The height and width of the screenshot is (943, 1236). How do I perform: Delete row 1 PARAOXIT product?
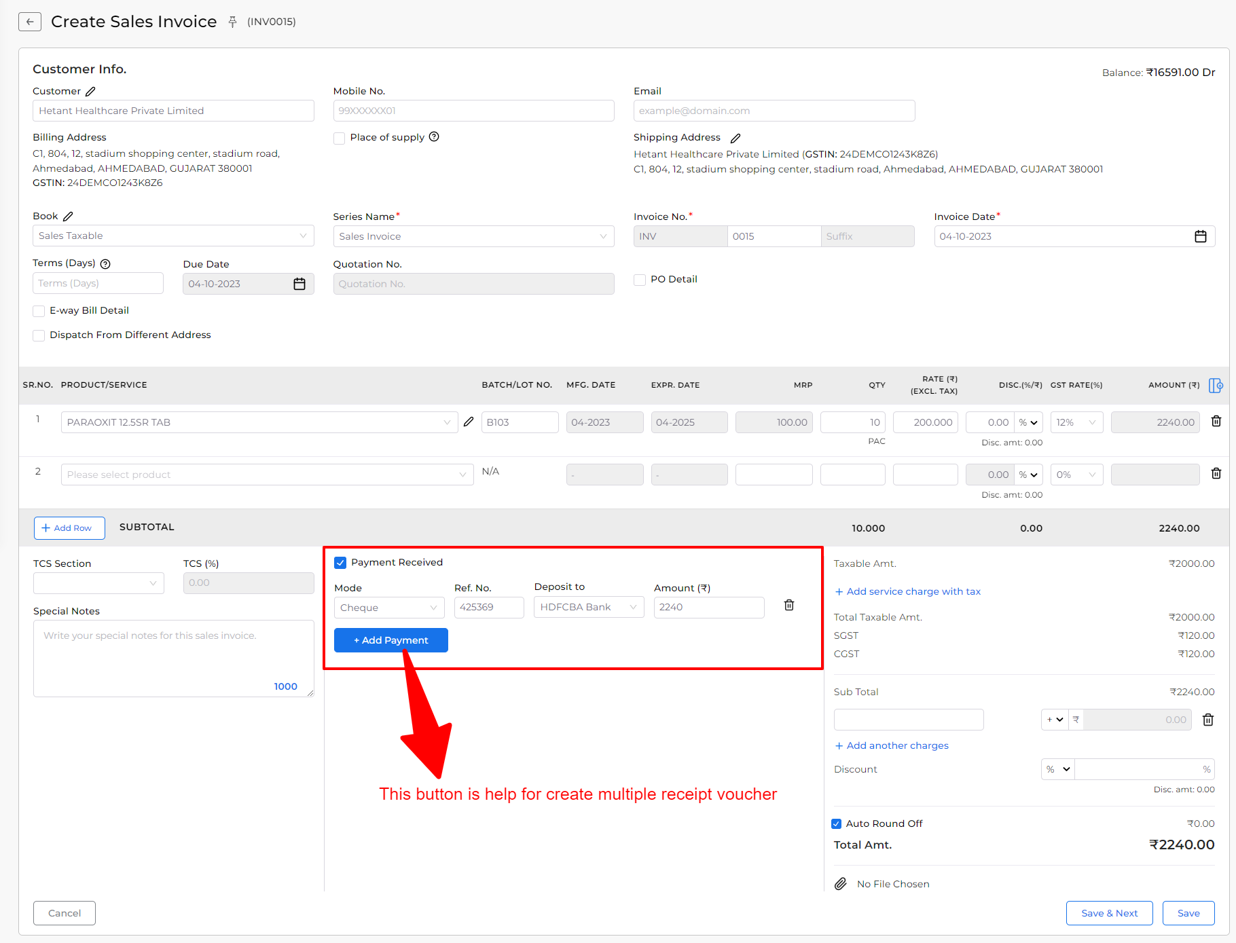pyautogui.click(x=1216, y=422)
